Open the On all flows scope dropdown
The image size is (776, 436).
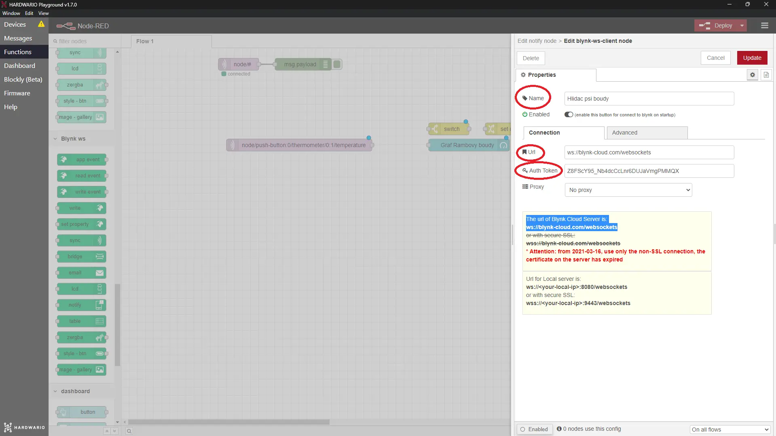(x=729, y=429)
